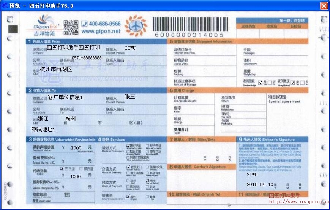Click the Declared Value 1000 field

pyautogui.click(x=76, y=148)
